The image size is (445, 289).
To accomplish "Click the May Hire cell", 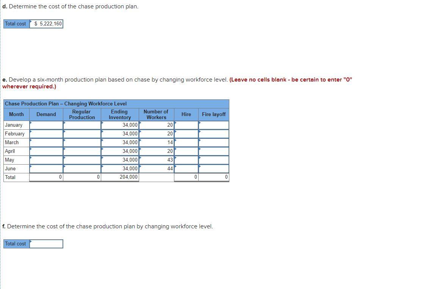I will pos(186,160).
